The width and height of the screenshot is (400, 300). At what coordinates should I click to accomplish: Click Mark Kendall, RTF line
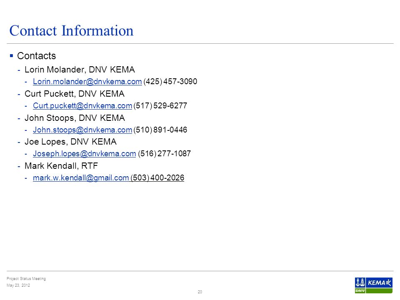pyautogui.click(x=61, y=166)
